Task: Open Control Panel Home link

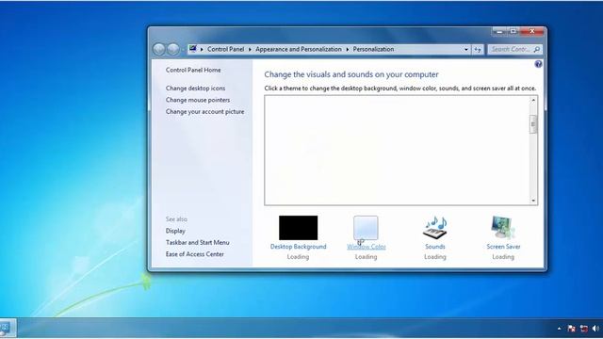Action: (193, 70)
